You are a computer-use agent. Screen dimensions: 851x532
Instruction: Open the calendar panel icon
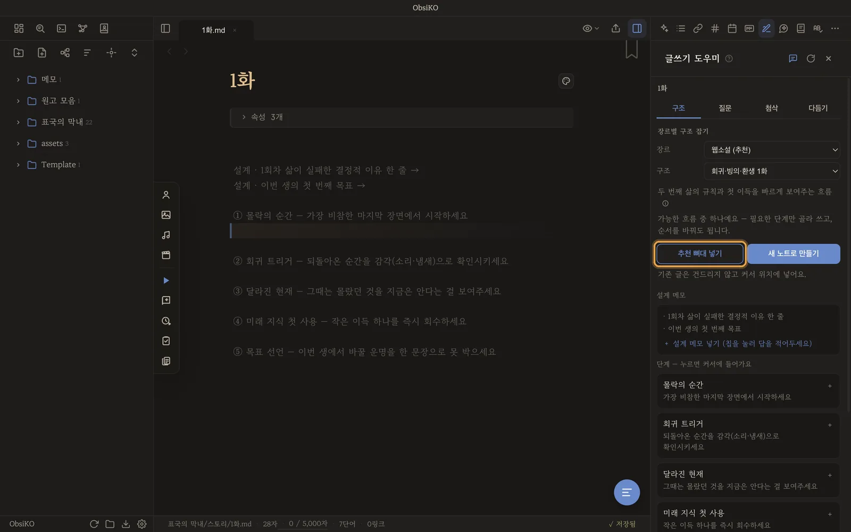[732, 29]
